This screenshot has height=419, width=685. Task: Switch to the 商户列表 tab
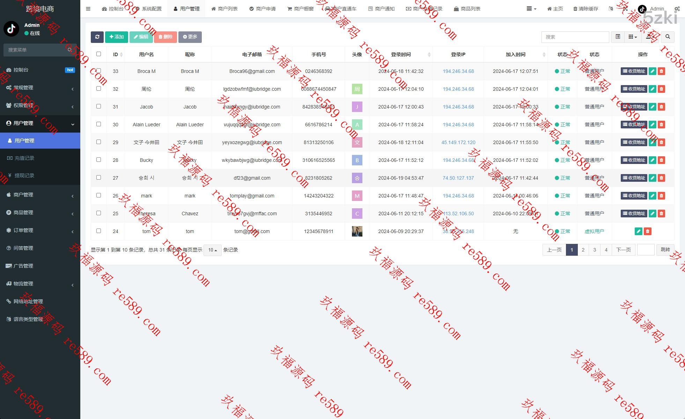coord(224,9)
